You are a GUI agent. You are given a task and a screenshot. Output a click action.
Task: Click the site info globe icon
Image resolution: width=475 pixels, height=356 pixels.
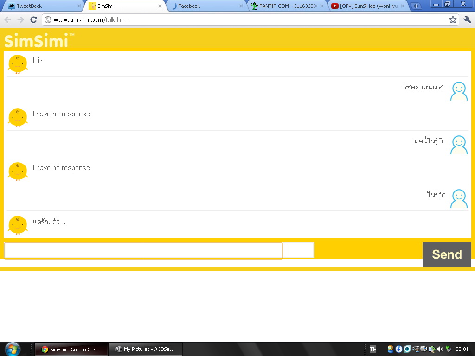[x=48, y=19]
